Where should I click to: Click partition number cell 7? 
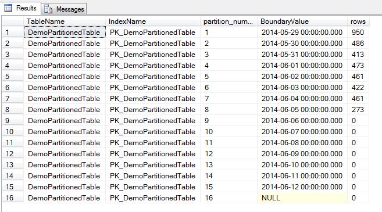pyautogui.click(x=229, y=99)
